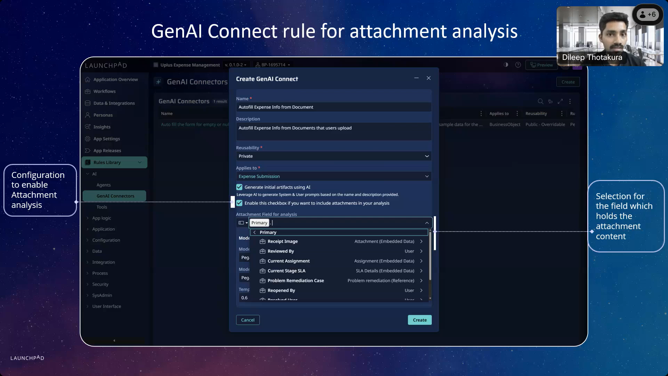
Task: Click the Name input field
Action: coord(333,107)
